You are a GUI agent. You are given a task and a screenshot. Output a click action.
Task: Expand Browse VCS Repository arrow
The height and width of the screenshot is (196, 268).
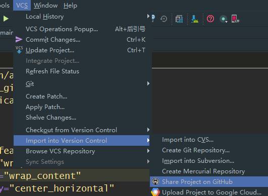[x=148, y=151]
